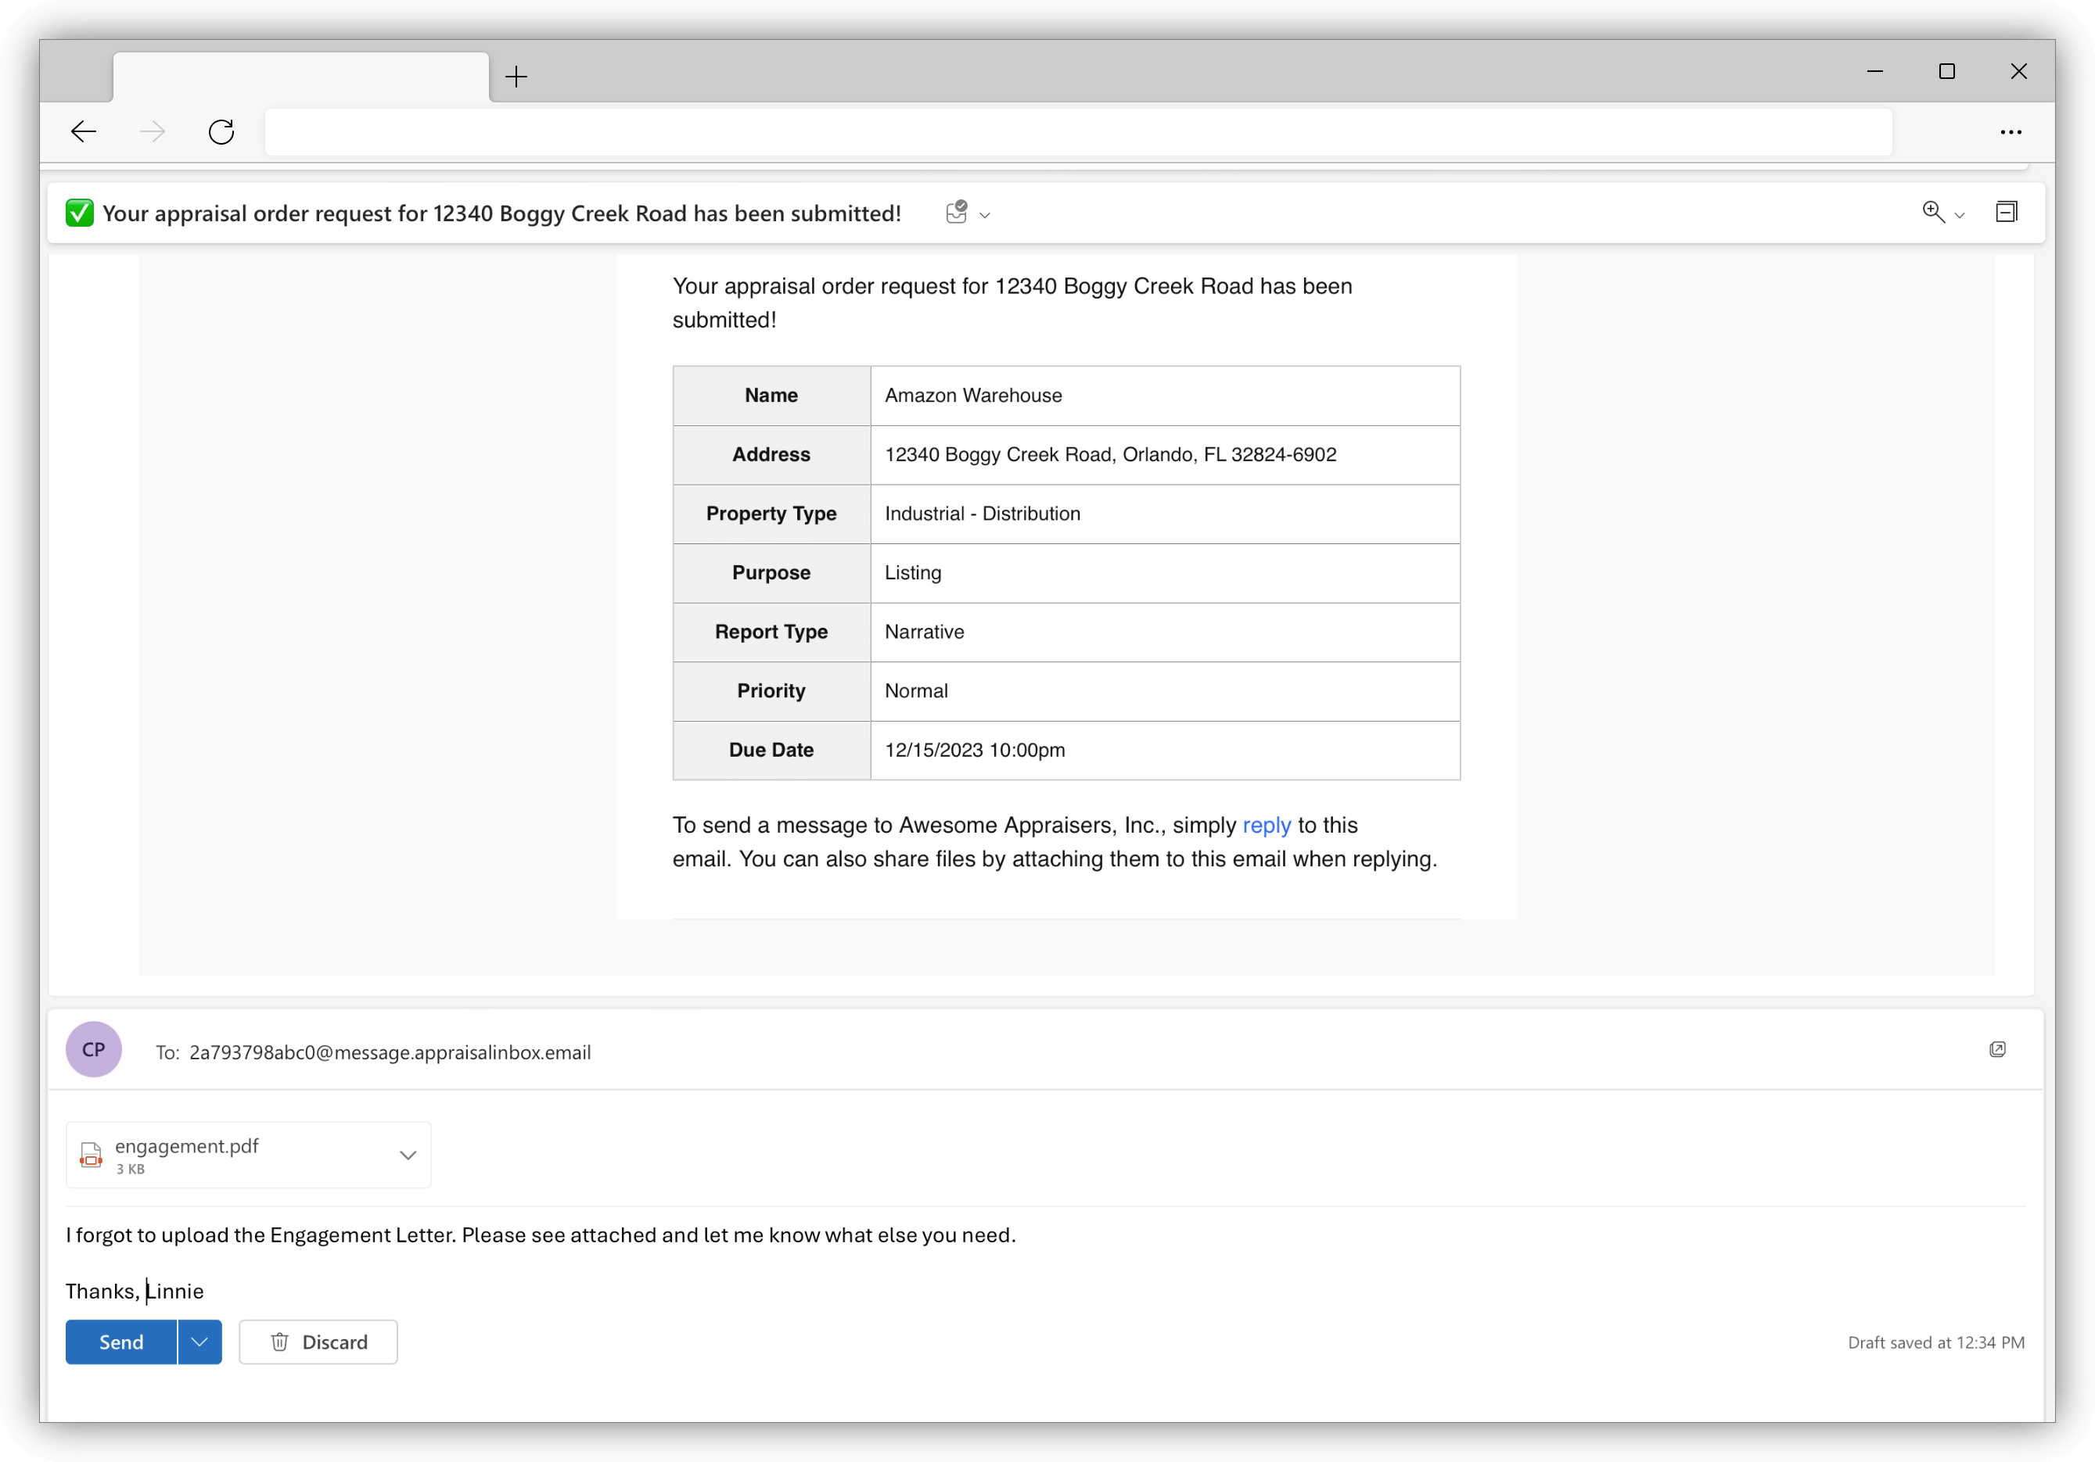The width and height of the screenshot is (2095, 1462).
Task: Reload the current page
Action: tap(221, 131)
